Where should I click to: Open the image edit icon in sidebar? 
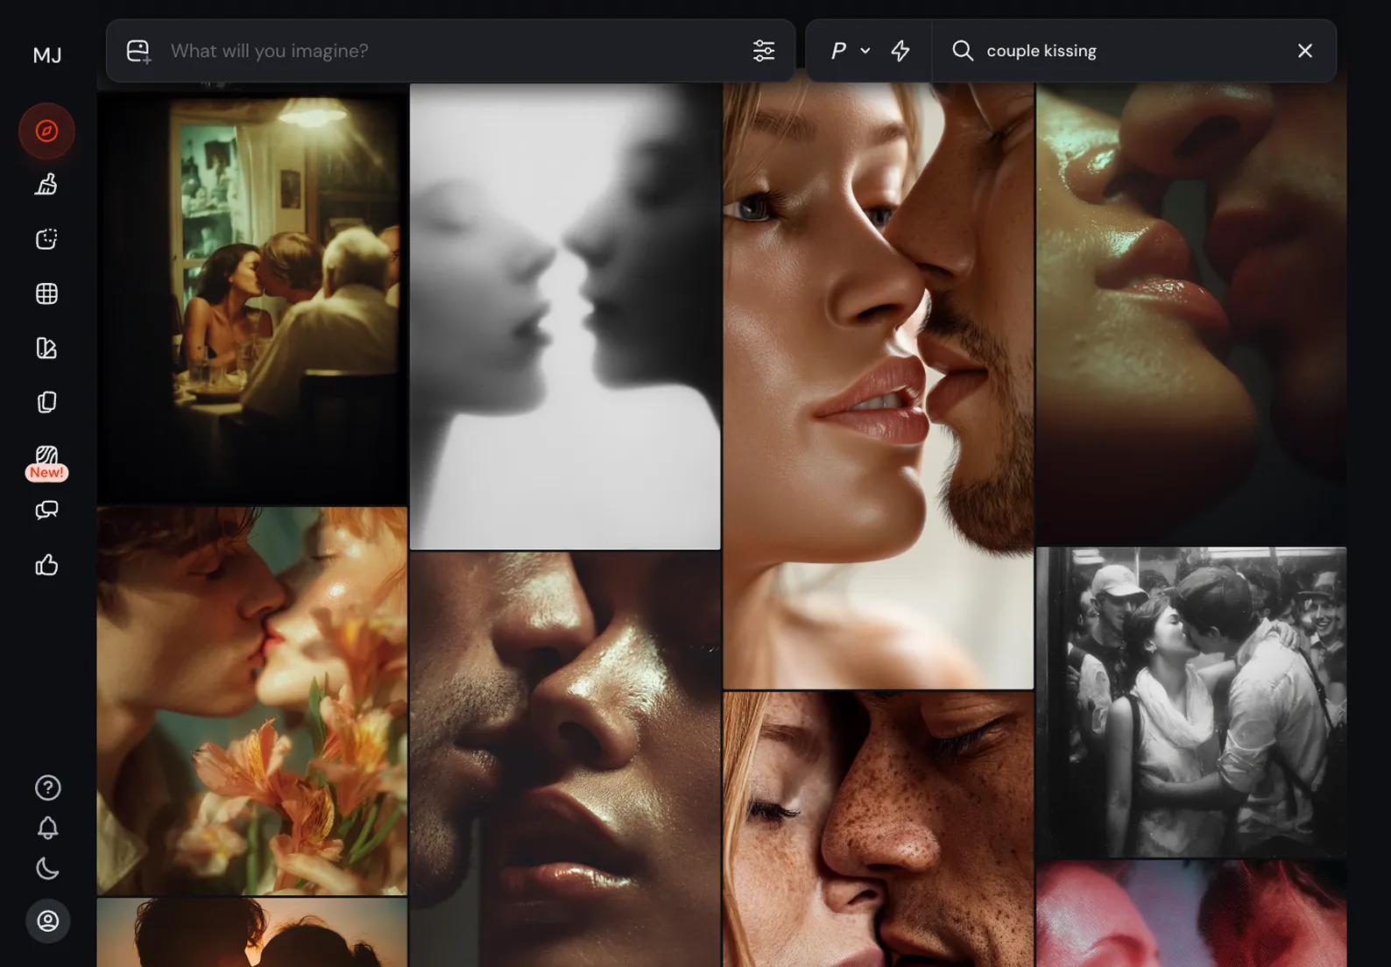[47, 348]
